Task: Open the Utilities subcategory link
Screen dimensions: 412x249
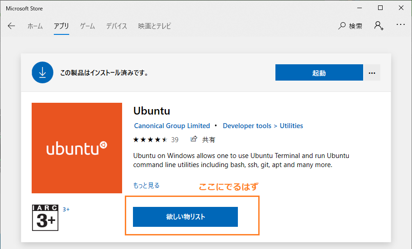Action: point(291,126)
